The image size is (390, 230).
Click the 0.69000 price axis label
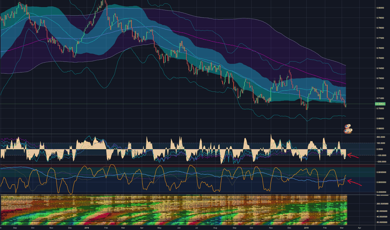pos(380,119)
